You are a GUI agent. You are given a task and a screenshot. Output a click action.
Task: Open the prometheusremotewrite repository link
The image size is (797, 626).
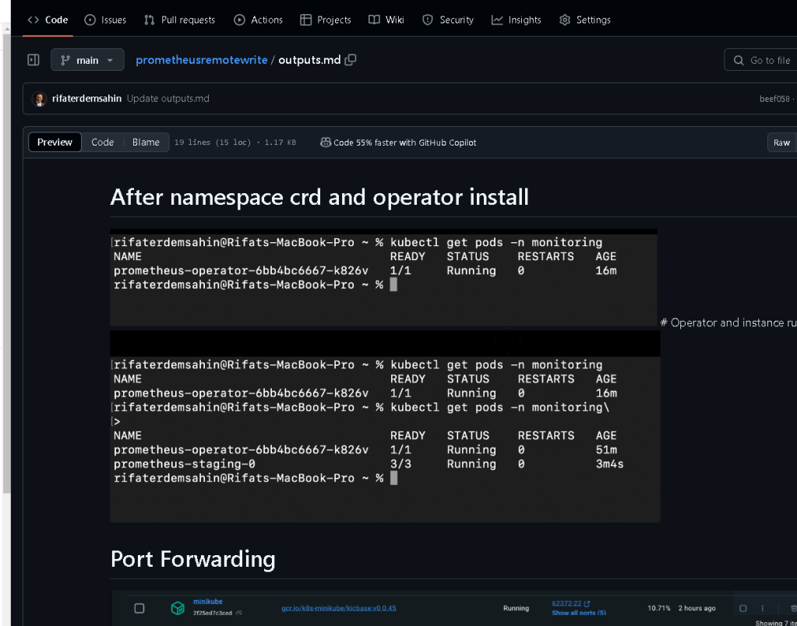click(x=201, y=60)
